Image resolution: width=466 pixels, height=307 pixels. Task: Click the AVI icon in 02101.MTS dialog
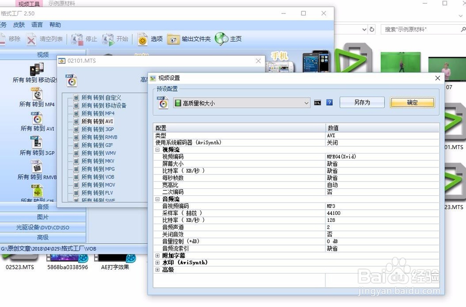[x=71, y=80]
